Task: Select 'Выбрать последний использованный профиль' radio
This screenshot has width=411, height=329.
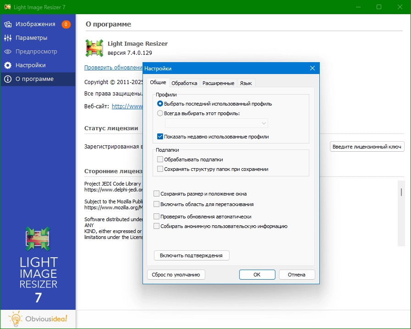Action: pyautogui.click(x=160, y=104)
